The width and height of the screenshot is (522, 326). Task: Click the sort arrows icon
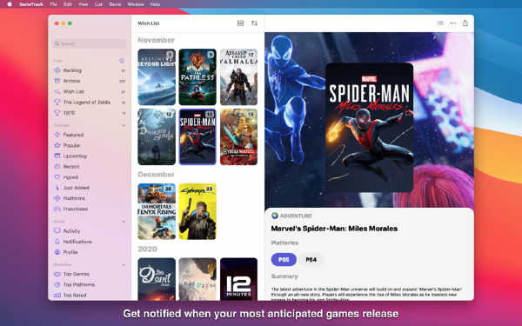[254, 23]
